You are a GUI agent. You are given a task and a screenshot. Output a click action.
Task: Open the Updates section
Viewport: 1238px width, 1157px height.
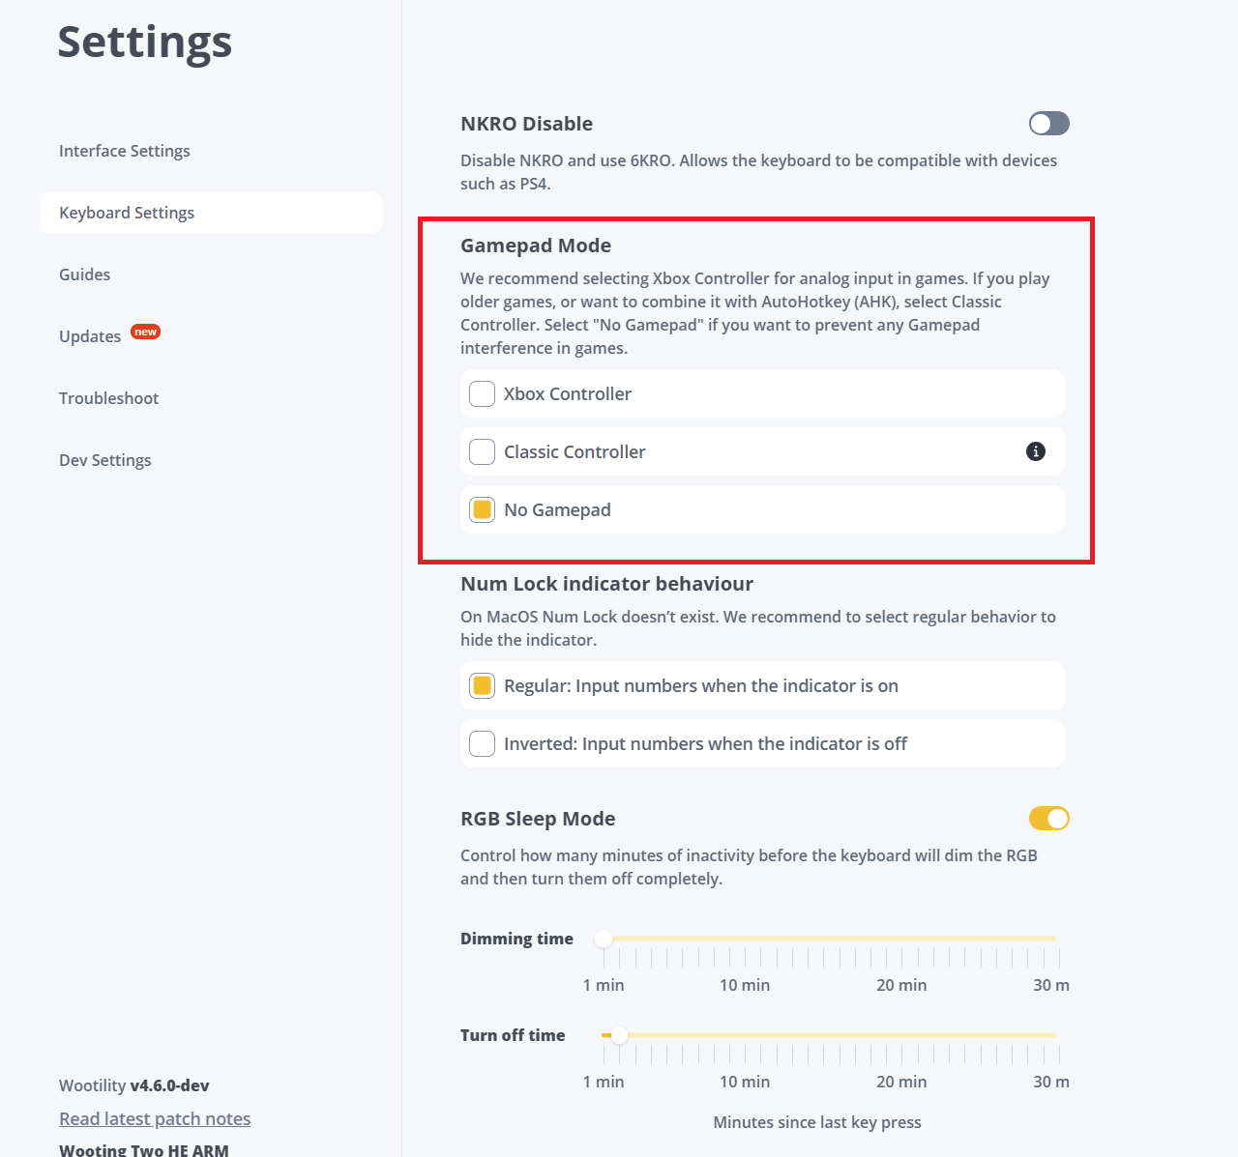point(90,336)
